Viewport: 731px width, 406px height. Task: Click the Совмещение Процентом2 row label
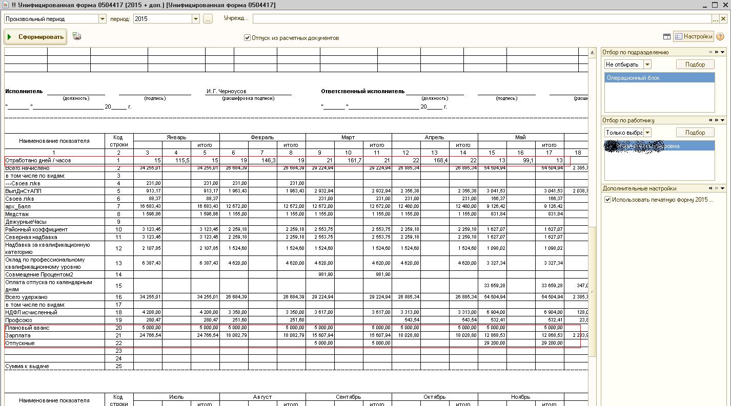[x=39, y=274]
